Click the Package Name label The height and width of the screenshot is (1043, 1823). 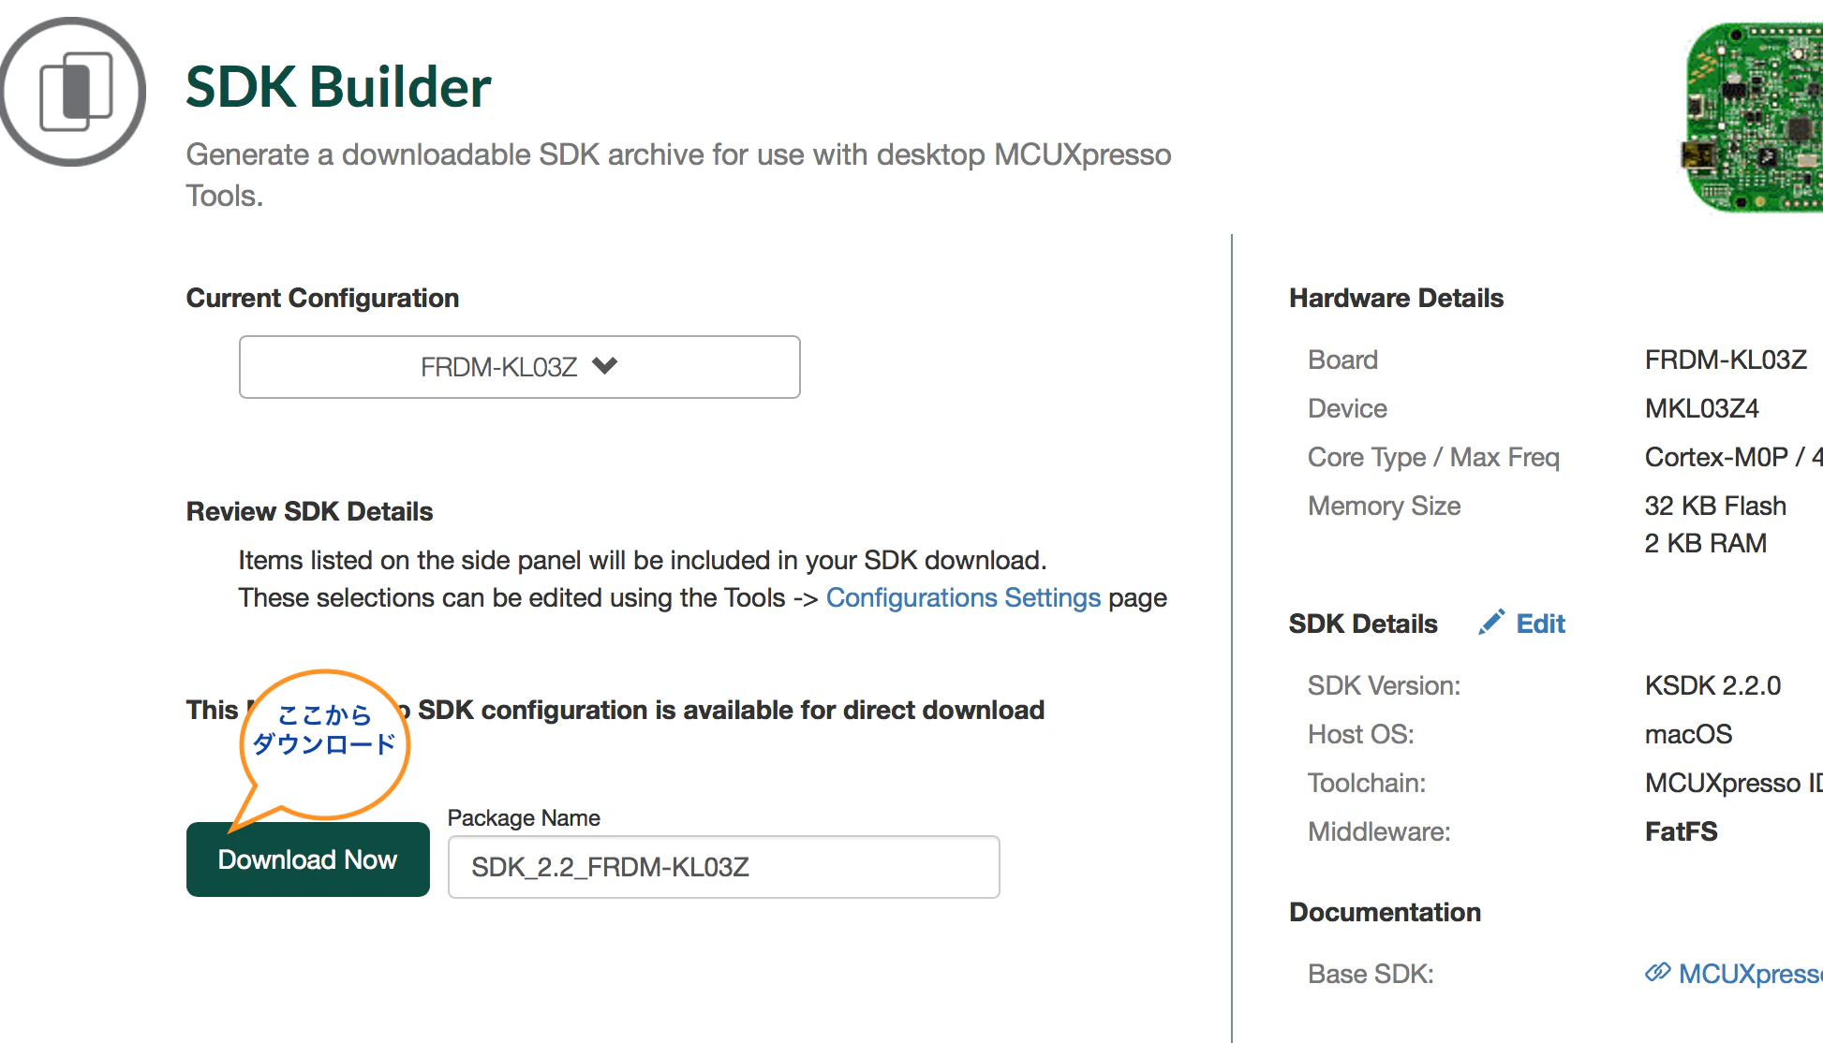pyautogui.click(x=524, y=817)
